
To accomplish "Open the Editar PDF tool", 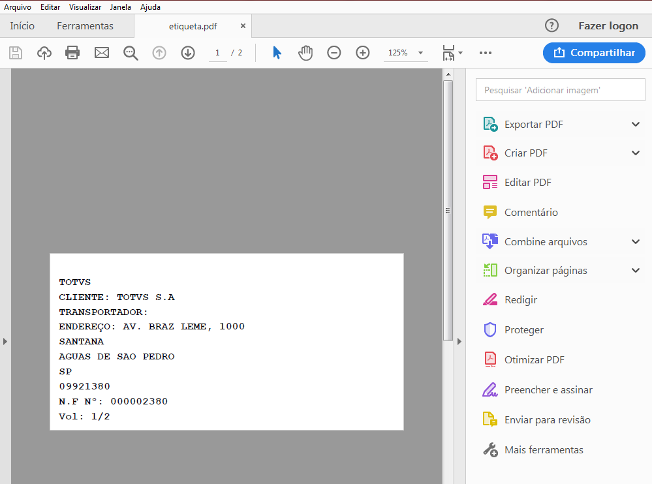I will pyautogui.click(x=528, y=183).
